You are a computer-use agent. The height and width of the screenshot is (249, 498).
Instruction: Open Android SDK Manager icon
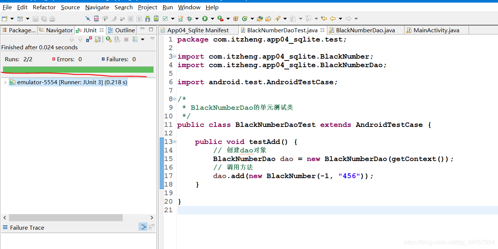click(x=148, y=19)
